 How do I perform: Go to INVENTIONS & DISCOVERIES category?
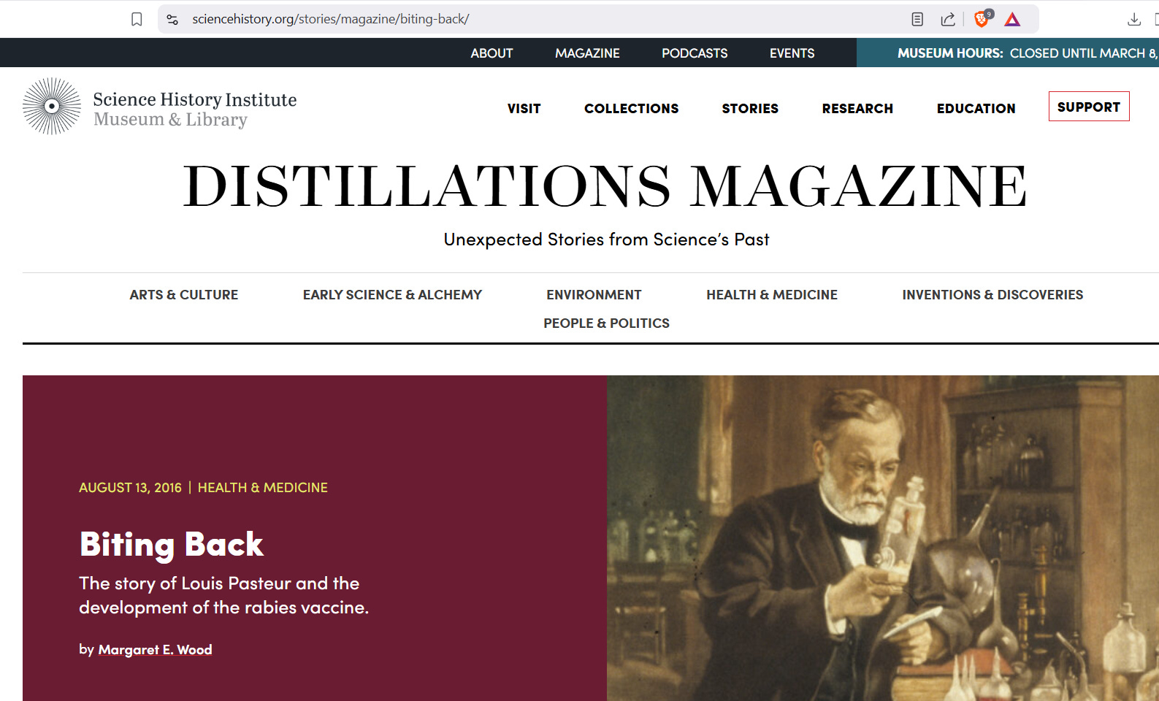pyautogui.click(x=992, y=295)
